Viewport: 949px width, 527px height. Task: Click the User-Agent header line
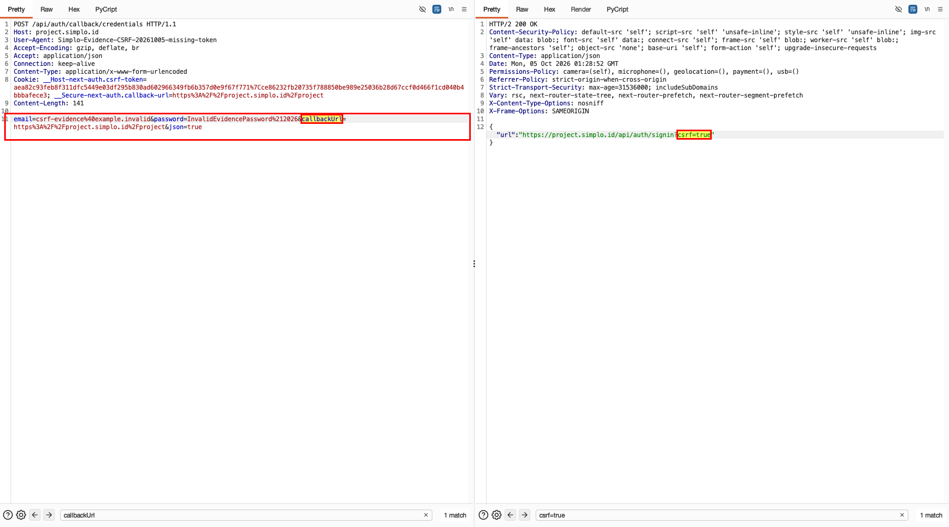point(115,40)
